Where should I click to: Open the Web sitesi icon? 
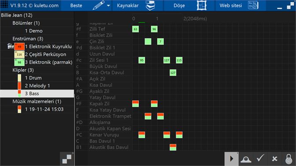pos(253,5)
